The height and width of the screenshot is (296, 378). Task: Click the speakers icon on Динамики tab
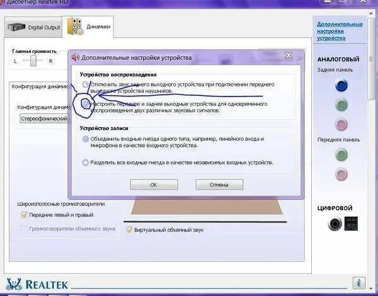[75, 27]
